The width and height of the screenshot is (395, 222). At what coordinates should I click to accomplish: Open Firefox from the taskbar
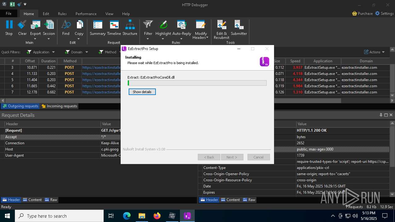(x=157, y=216)
